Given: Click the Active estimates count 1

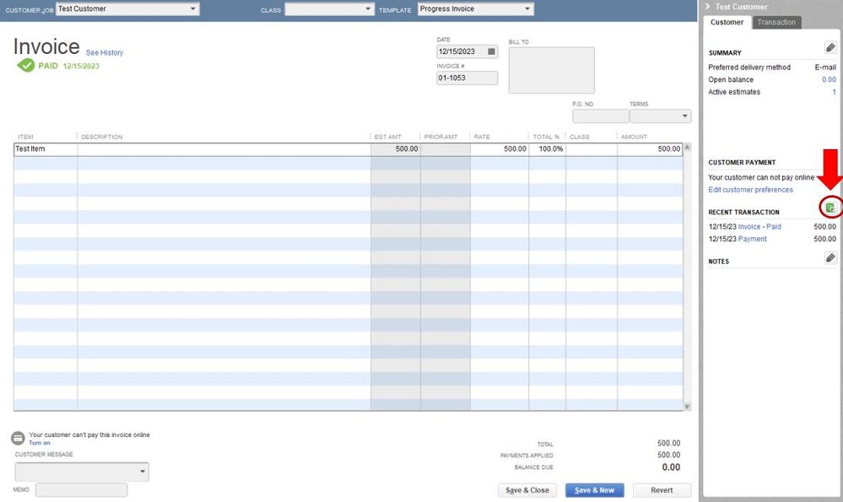Looking at the screenshot, I should click(834, 92).
